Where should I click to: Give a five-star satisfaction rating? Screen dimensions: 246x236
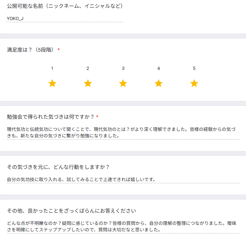(194, 84)
